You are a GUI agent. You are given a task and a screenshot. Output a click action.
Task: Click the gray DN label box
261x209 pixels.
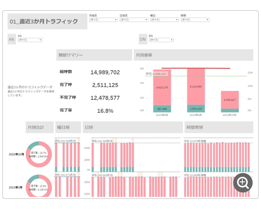(x=143, y=40)
